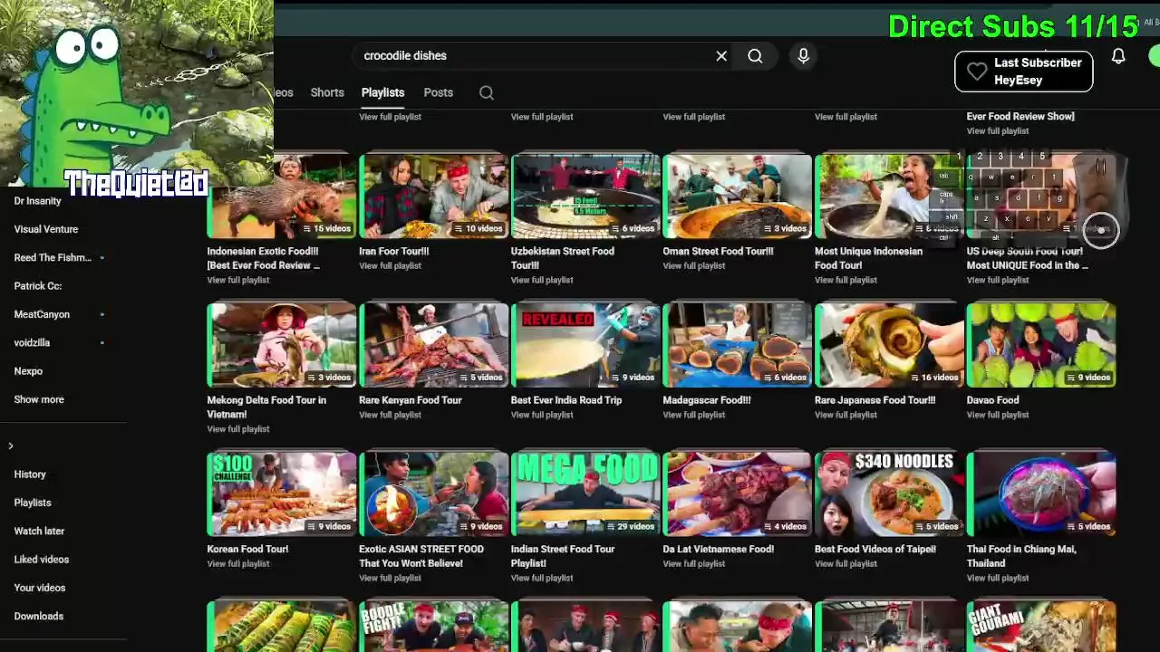1160x652 pixels.
Task: Open Most Unique Indonesian Food Tour thumbnail
Action: coord(890,196)
